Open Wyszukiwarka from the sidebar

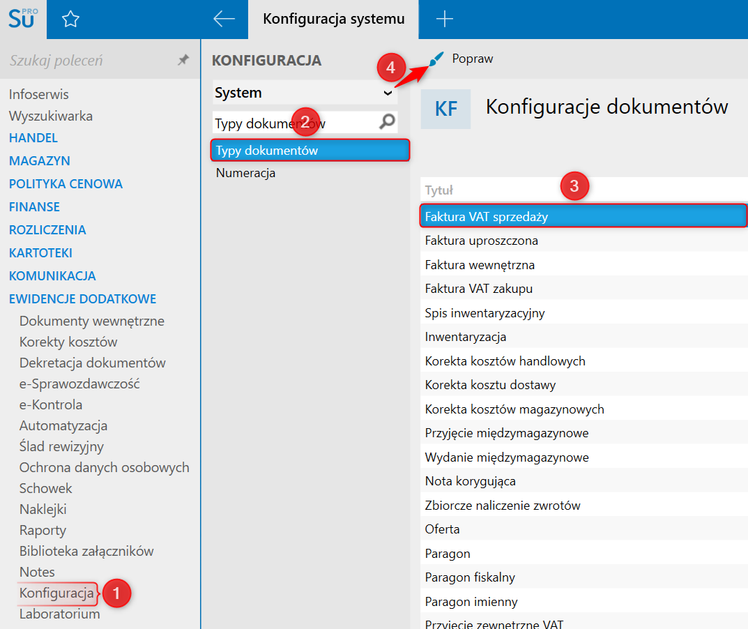(x=51, y=116)
